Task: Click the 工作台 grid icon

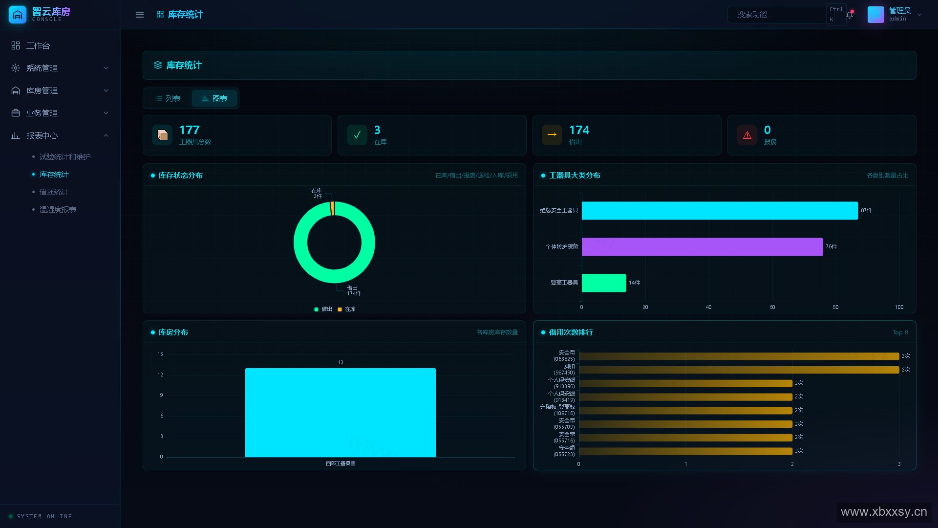Action: tap(16, 45)
